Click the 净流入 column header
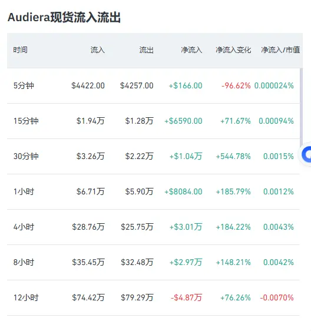This screenshot has height=331, width=311. click(191, 50)
